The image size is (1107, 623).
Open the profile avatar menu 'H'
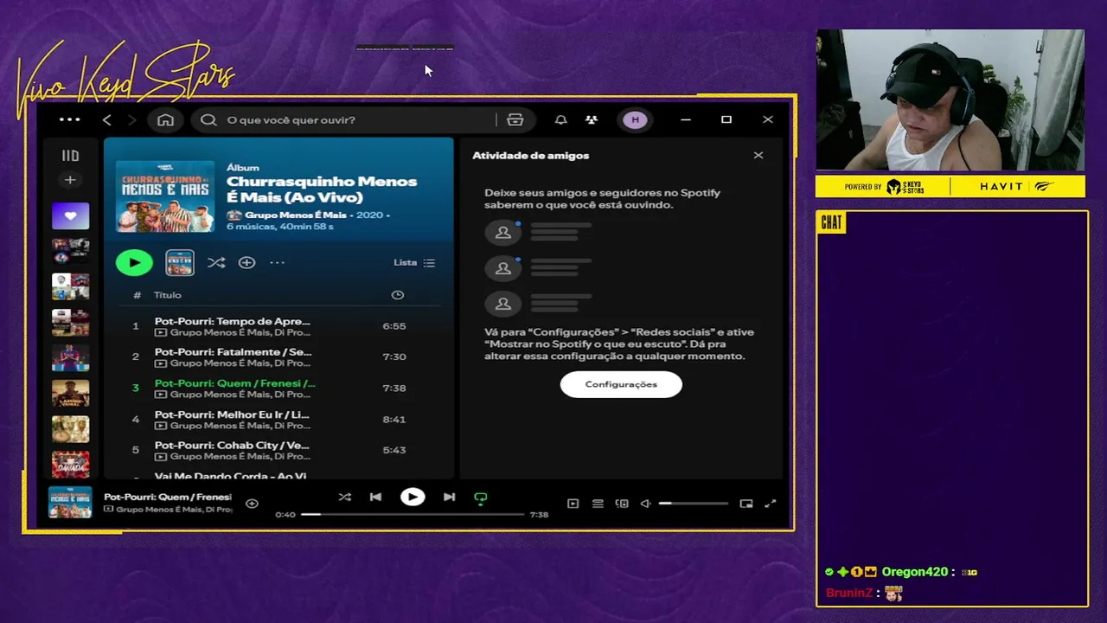pos(635,119)
